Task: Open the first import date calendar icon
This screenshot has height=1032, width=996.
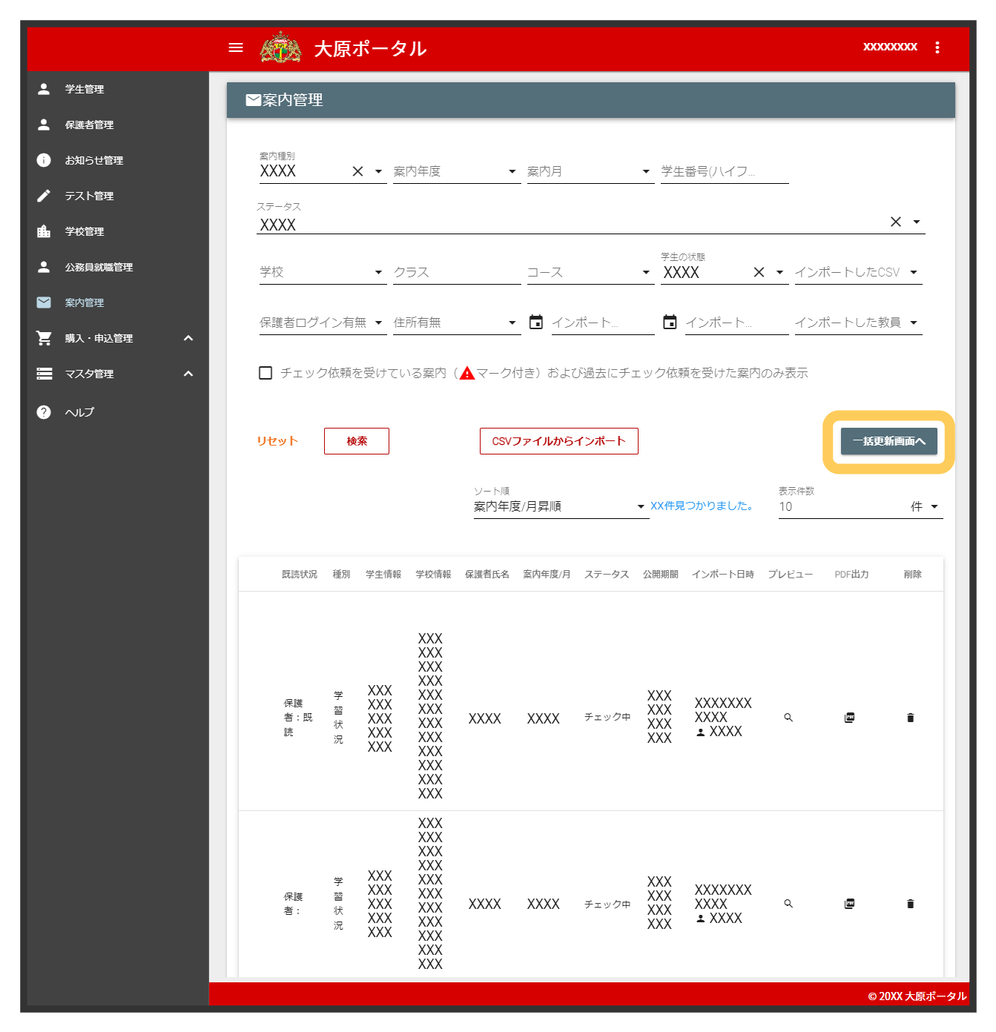Action: (536, 322)
